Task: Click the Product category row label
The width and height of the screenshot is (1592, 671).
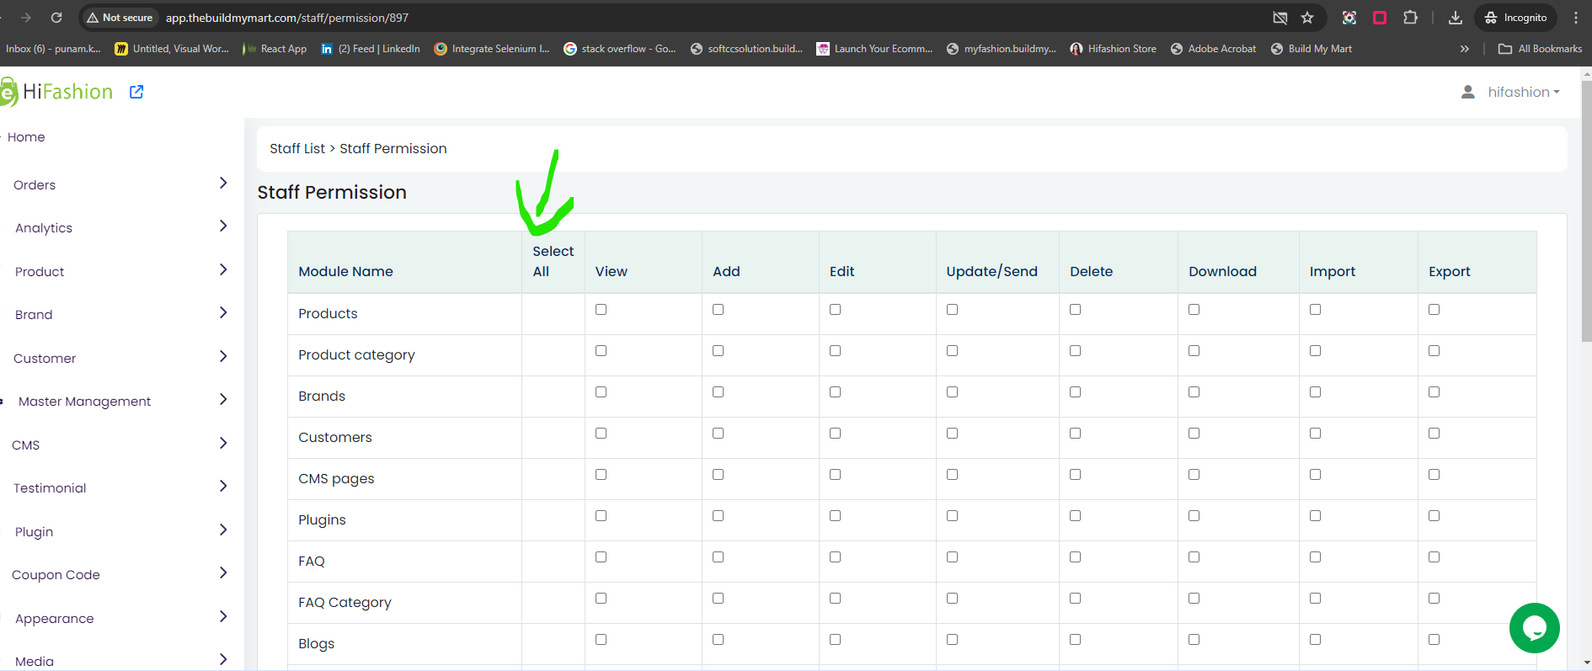Action: [x=356, y=354]
